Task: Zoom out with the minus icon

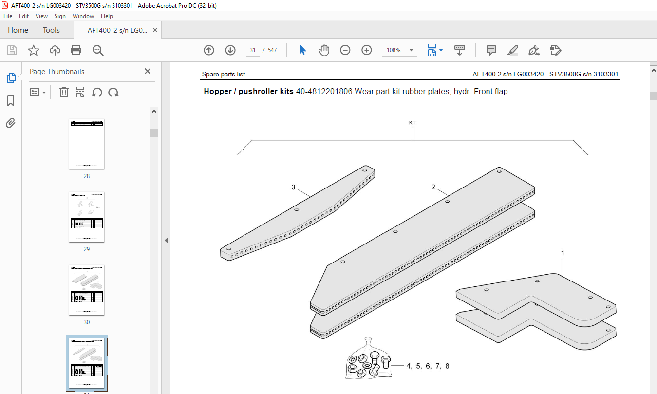Action: (x=345, y=50)
